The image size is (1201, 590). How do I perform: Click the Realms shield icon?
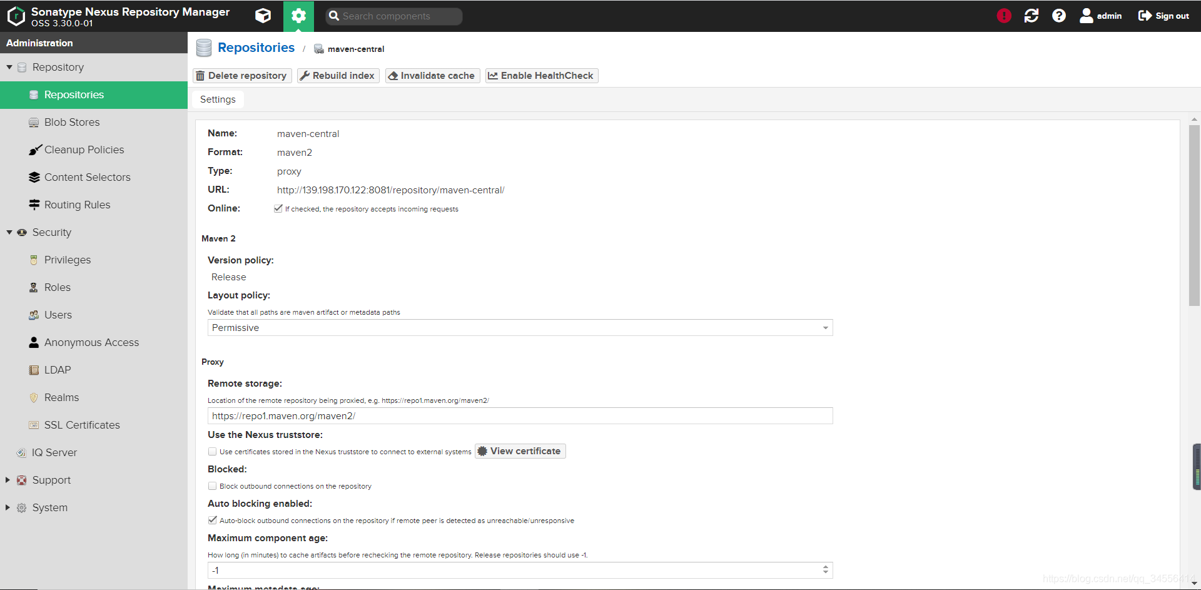(34, 397)
